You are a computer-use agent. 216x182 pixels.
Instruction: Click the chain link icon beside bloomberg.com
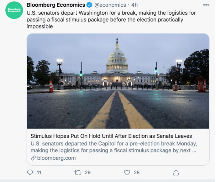click(x=33, y=158)
